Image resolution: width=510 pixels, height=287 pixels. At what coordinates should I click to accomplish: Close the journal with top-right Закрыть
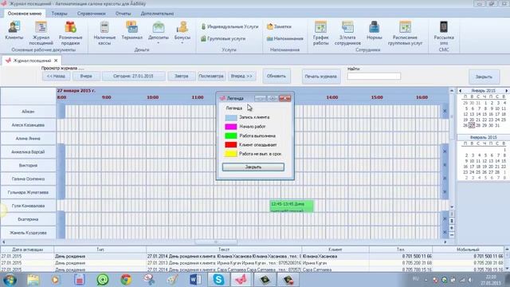484,77
